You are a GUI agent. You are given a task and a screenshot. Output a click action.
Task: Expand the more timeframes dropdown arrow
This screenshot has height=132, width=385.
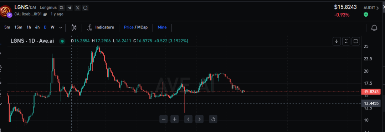[x=61, y=27]
